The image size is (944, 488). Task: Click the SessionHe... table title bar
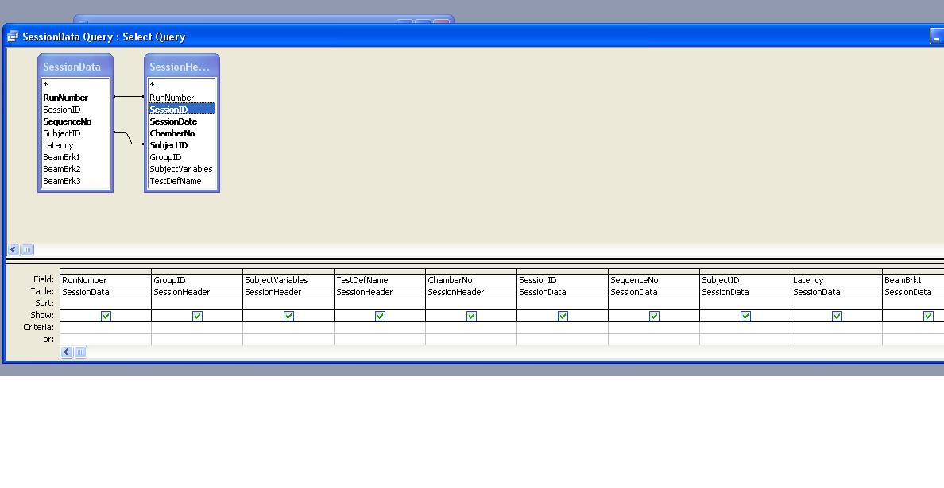click(182, 66)
